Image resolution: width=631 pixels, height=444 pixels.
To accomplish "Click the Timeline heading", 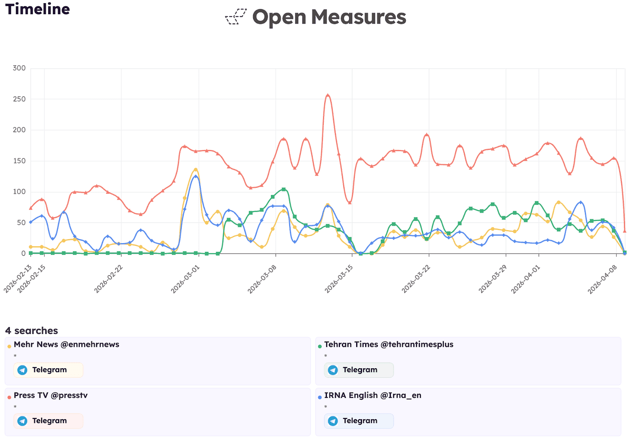I will click(x=37, y=9).
